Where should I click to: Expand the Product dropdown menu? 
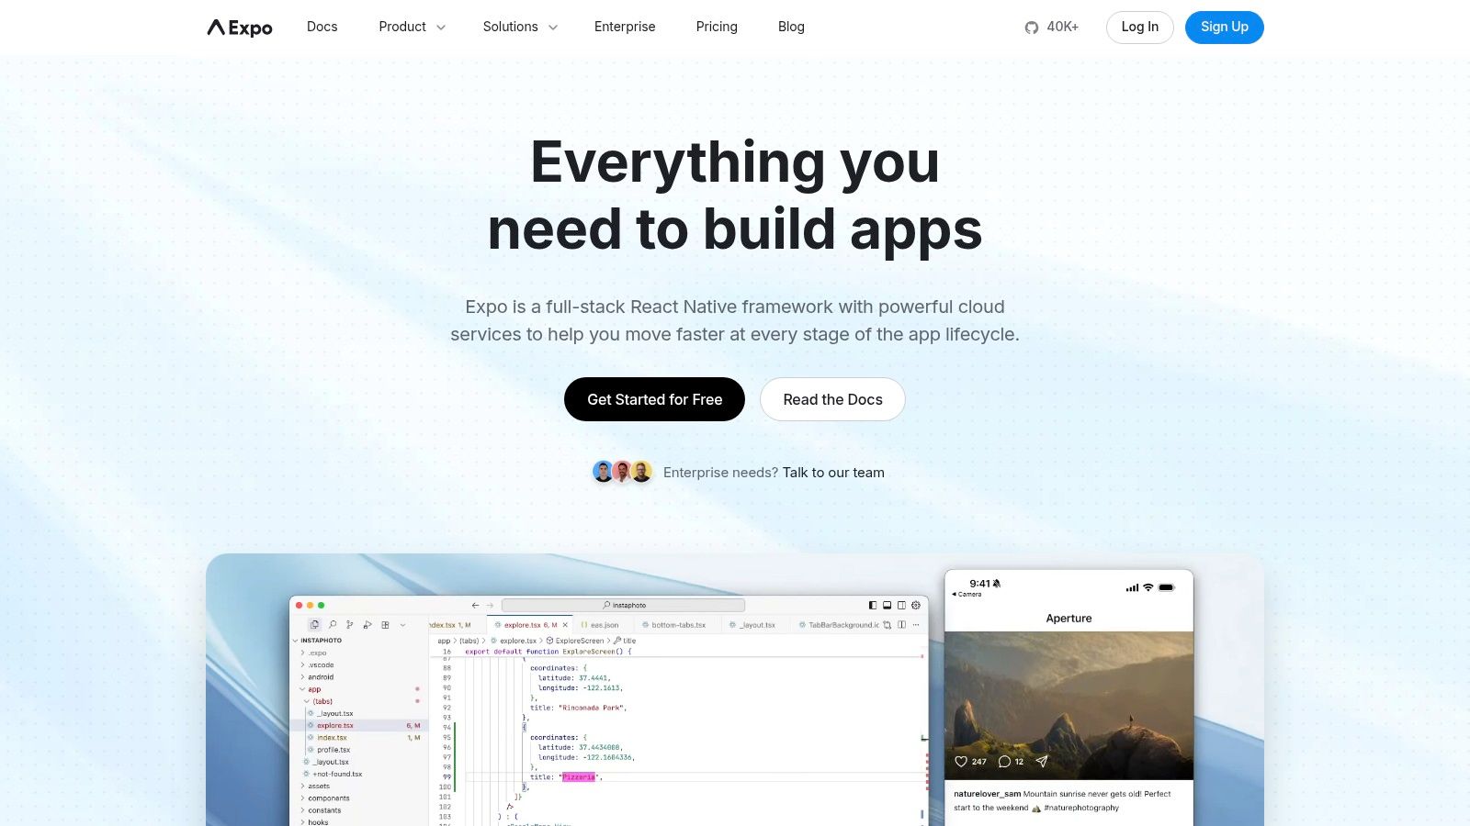[x=412, y=28]
